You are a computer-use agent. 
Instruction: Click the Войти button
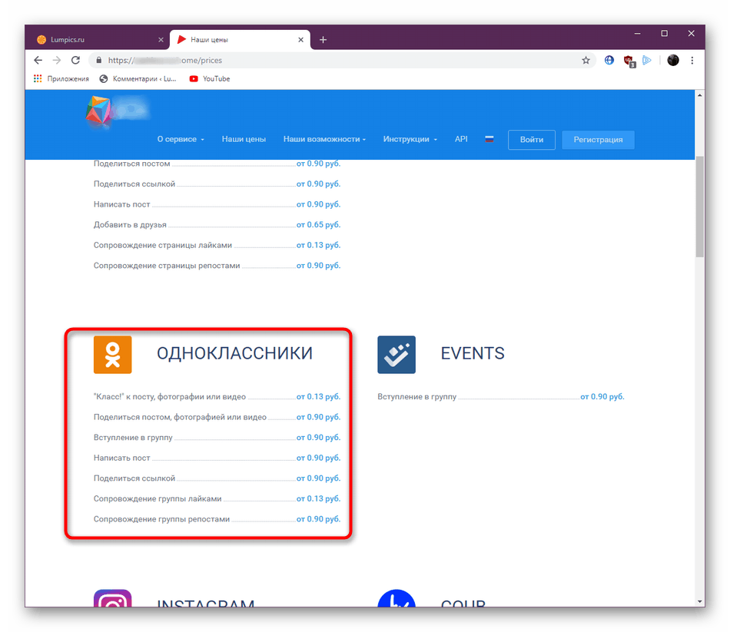(531, 140)
